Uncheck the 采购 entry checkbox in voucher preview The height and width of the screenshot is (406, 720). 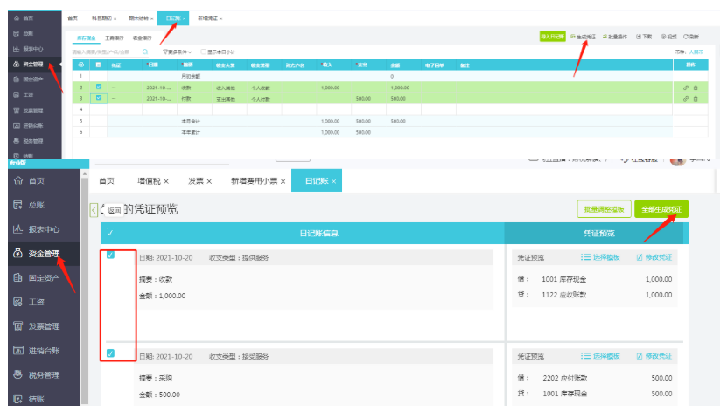point(110,353)
